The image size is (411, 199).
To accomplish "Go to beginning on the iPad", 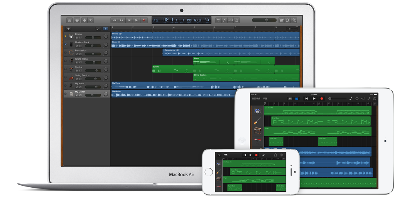I will coord(306,98).
